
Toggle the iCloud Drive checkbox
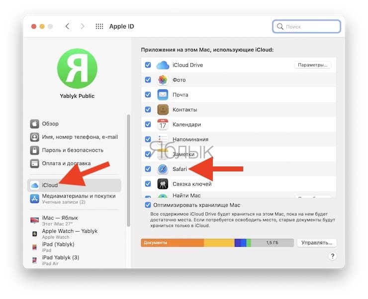click(148, 65)
